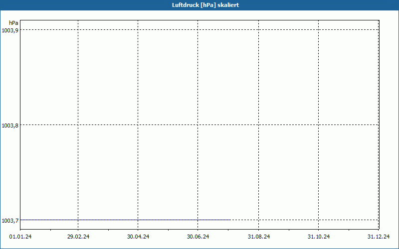The width and height of the screenshot is (399, 249).
Task: Click where 29.02.24 gridline crosses 1003,9
Action: (x=78, y=30)
